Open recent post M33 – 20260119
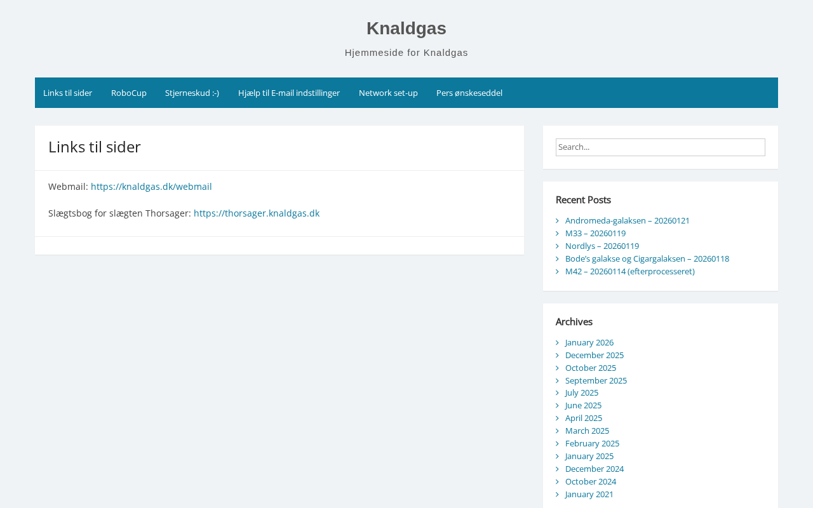Viewport: 813px width, 508px height. point(595,233)
